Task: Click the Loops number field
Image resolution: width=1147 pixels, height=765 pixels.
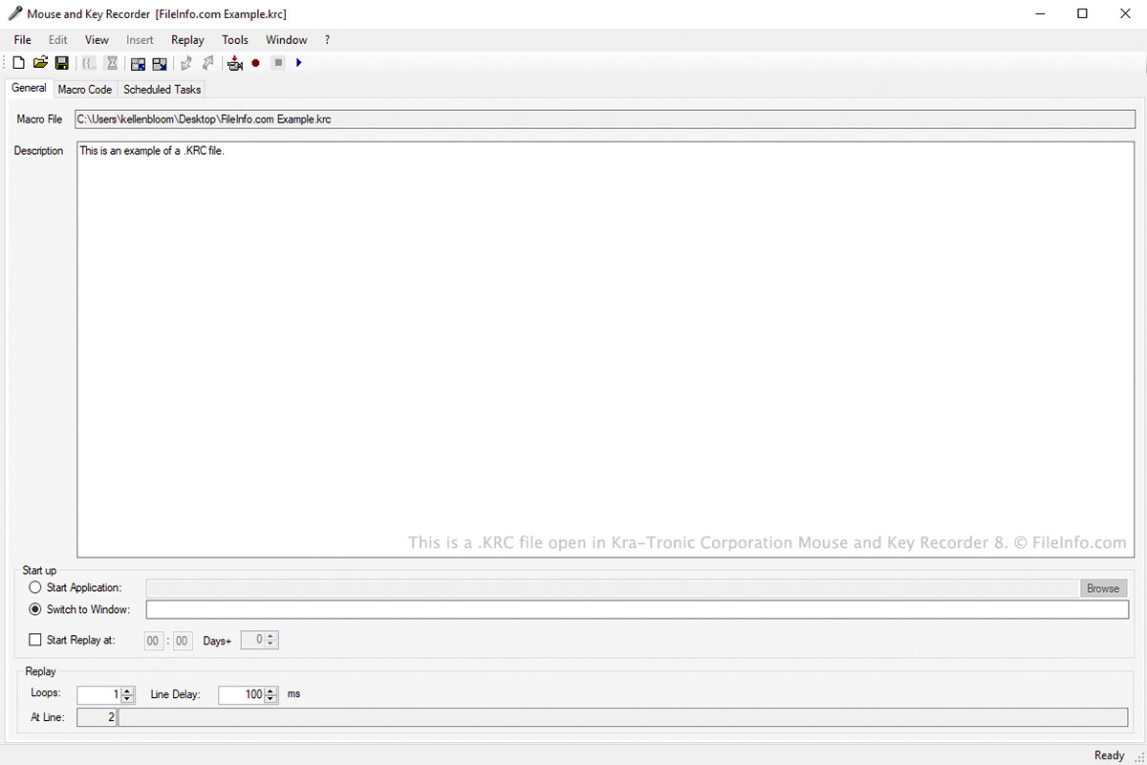Action: tap(99, 695)
